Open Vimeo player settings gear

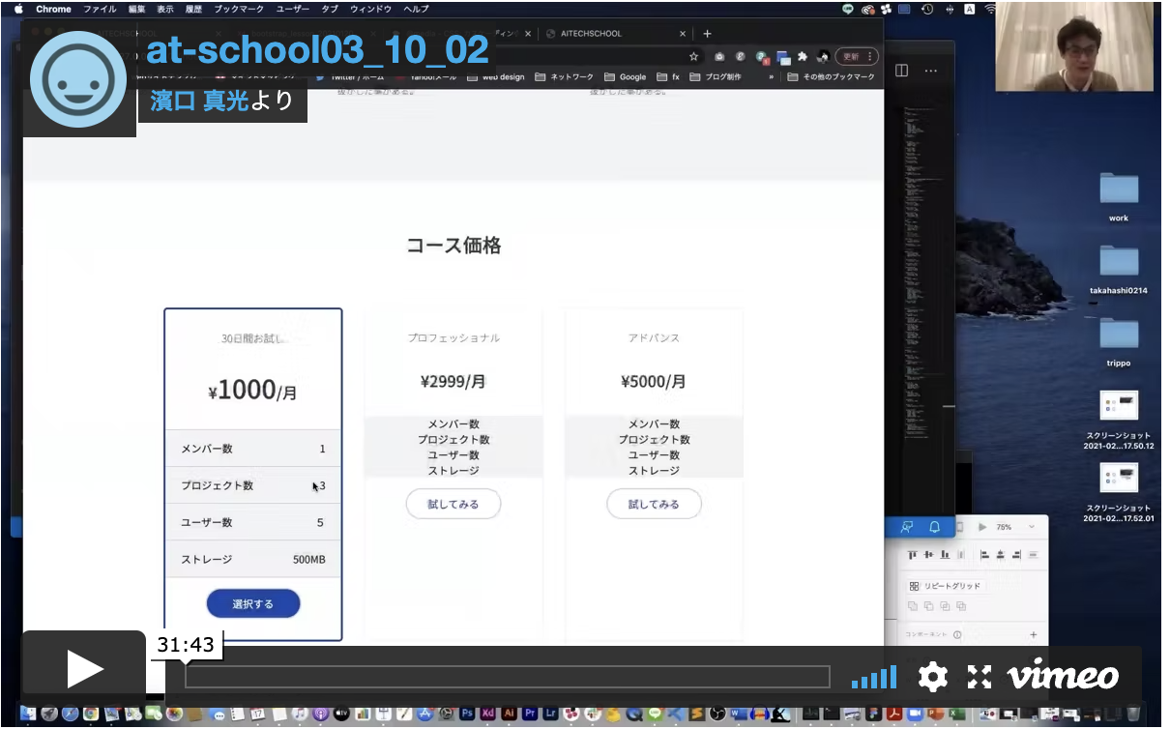pos(932,677)
